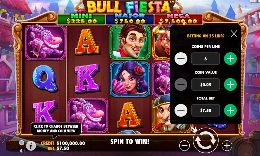This screenshot has height=156, width=260.
Task: Open the hamburger menu icon
Action: [x=22, y=143]
